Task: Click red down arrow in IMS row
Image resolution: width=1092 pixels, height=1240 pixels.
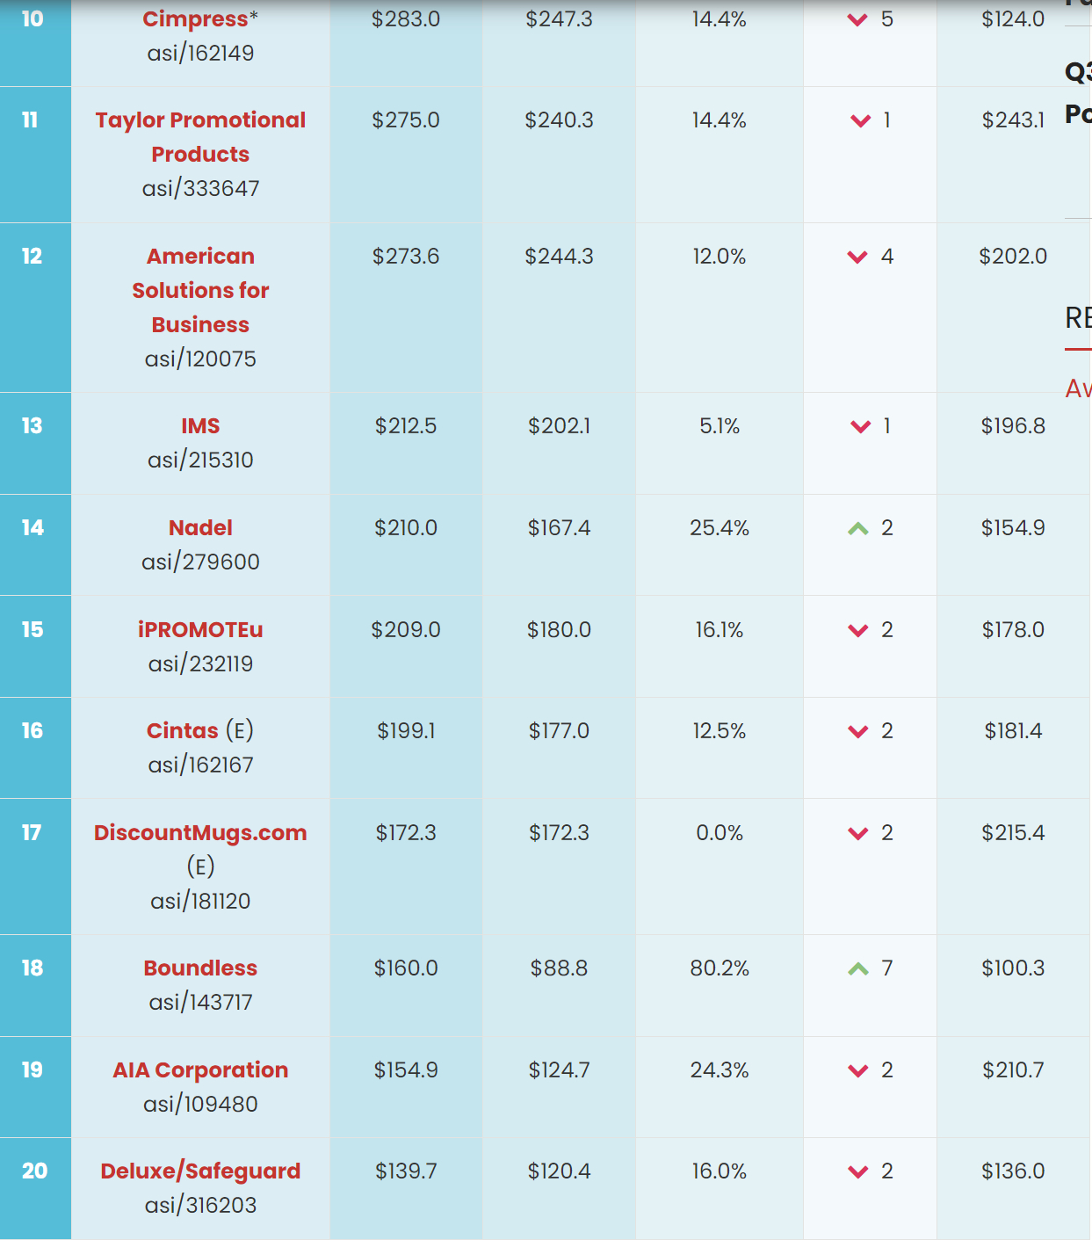Action: [861, 426]
